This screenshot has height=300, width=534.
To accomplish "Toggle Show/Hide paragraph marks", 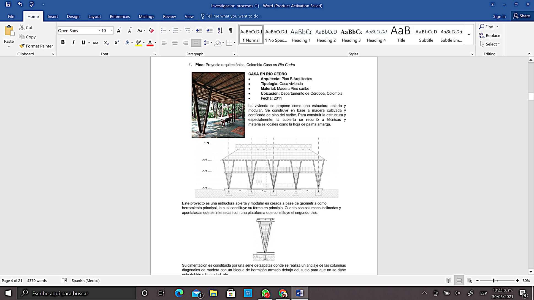I will pyautogui.click(x=231, y=30).
